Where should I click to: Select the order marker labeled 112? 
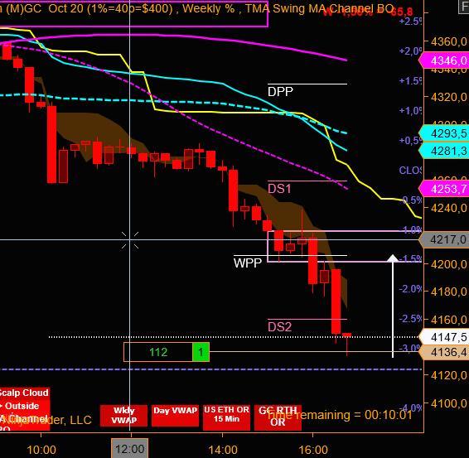click(158, 352)
